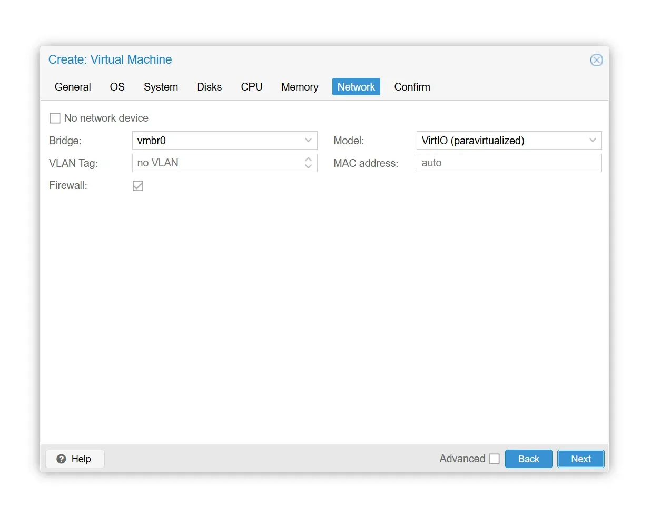651x527 pixels.
Task: Go to the Disks tab
Action: point(209,87)
